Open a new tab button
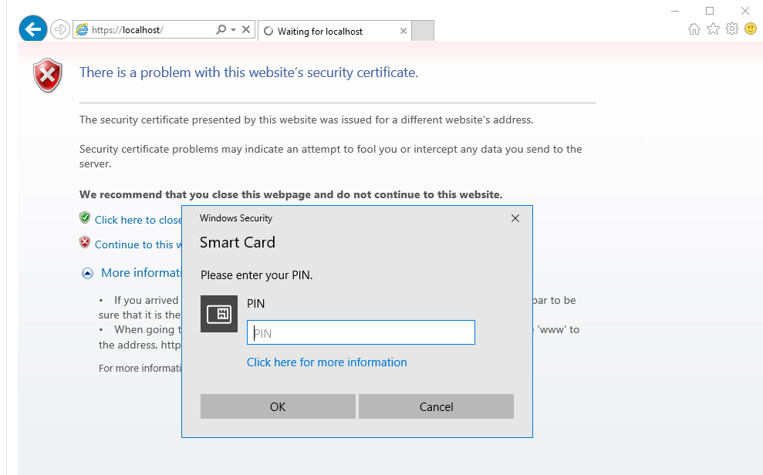The image size is (763, 475). 423,31
